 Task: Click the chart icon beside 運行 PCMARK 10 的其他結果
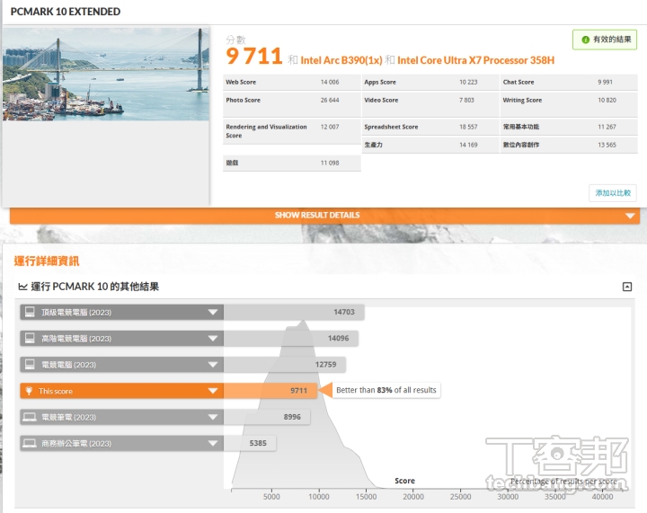pyautogui.click(x=22, y=287)
